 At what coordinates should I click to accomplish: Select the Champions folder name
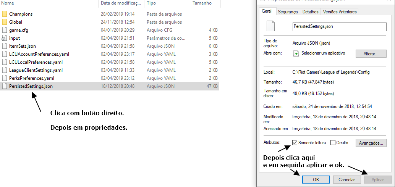pos(21,14)
